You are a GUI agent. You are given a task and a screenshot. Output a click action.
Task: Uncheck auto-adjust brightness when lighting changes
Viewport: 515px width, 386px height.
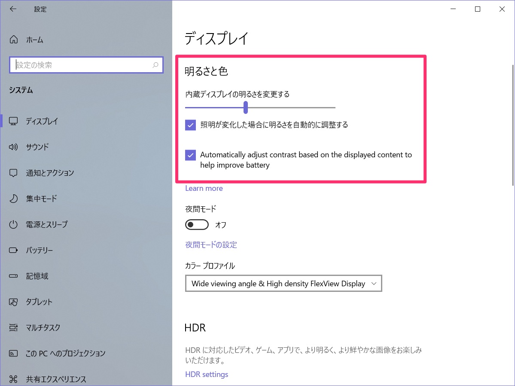pyautogui.click(x=191, y=125)
